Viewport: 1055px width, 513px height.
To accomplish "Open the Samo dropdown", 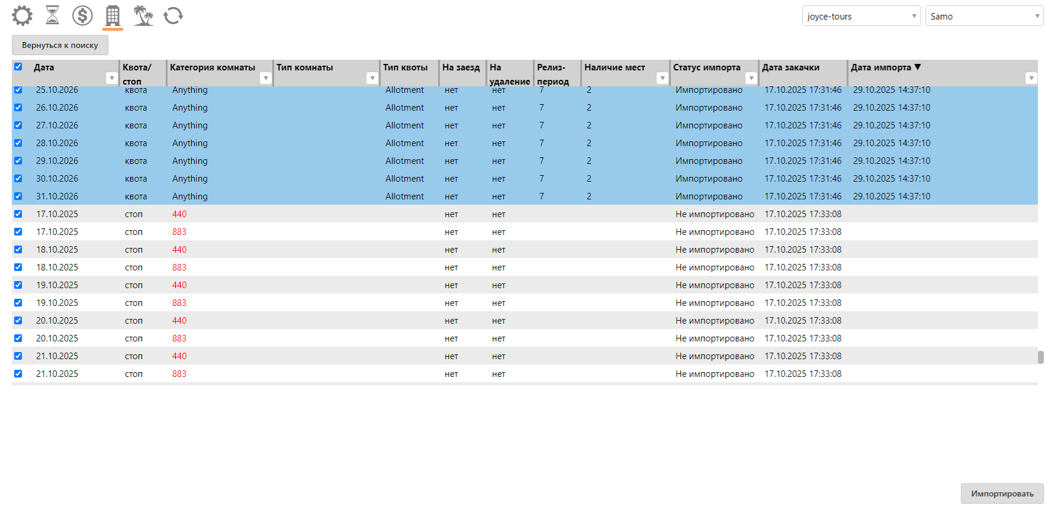I will [984, 17].
